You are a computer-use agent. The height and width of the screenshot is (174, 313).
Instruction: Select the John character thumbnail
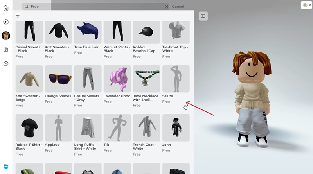coord(176,128)
